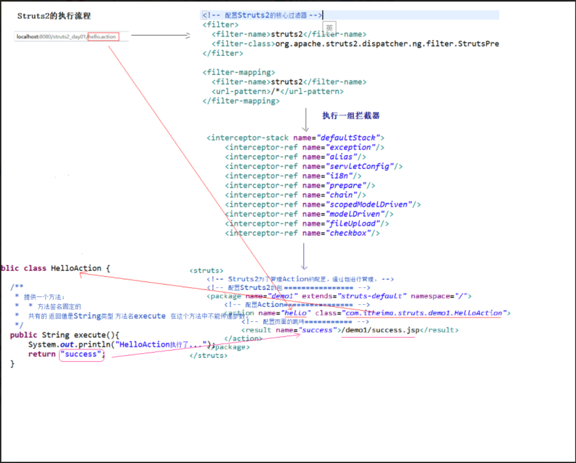Viewport: 576px width, 463px height.
Task: Click the '英' input method indicator box
Action: 330,28
